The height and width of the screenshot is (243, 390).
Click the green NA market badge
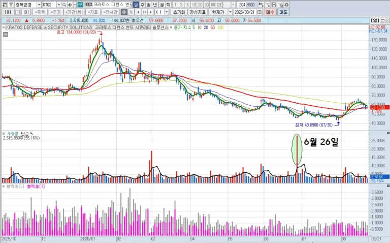point(80,5)
